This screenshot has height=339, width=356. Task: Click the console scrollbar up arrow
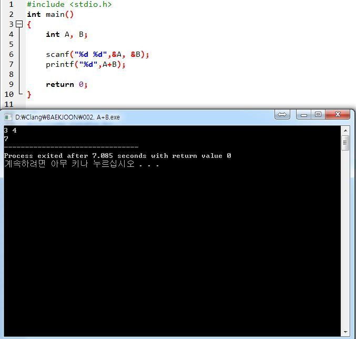(345, 131)
